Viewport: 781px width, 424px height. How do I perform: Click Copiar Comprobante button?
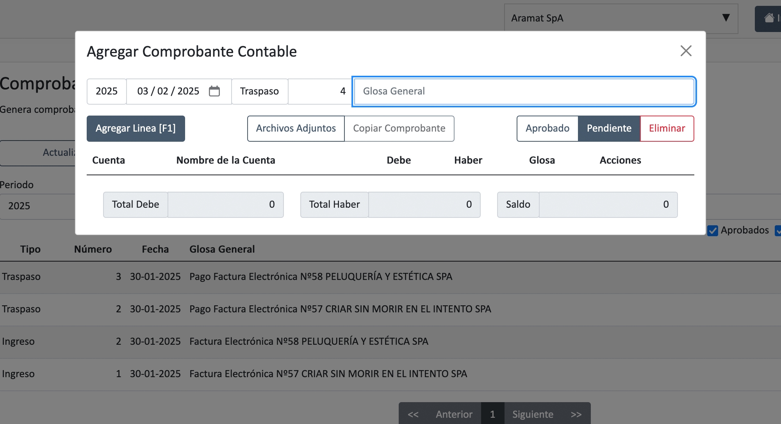399,128
